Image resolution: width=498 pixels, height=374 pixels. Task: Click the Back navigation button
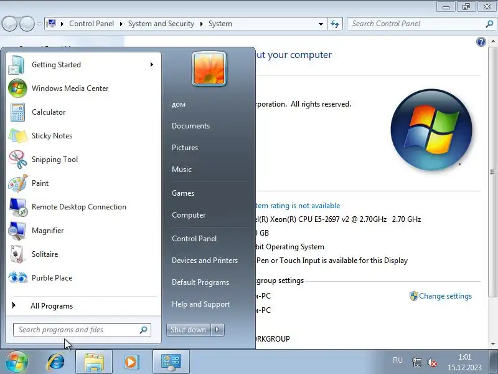tap(9, 24)
